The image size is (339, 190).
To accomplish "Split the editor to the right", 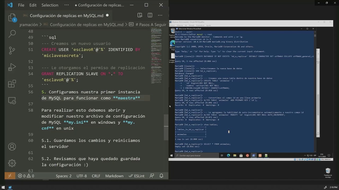I will pyautogui.click(x=150, y=15).
